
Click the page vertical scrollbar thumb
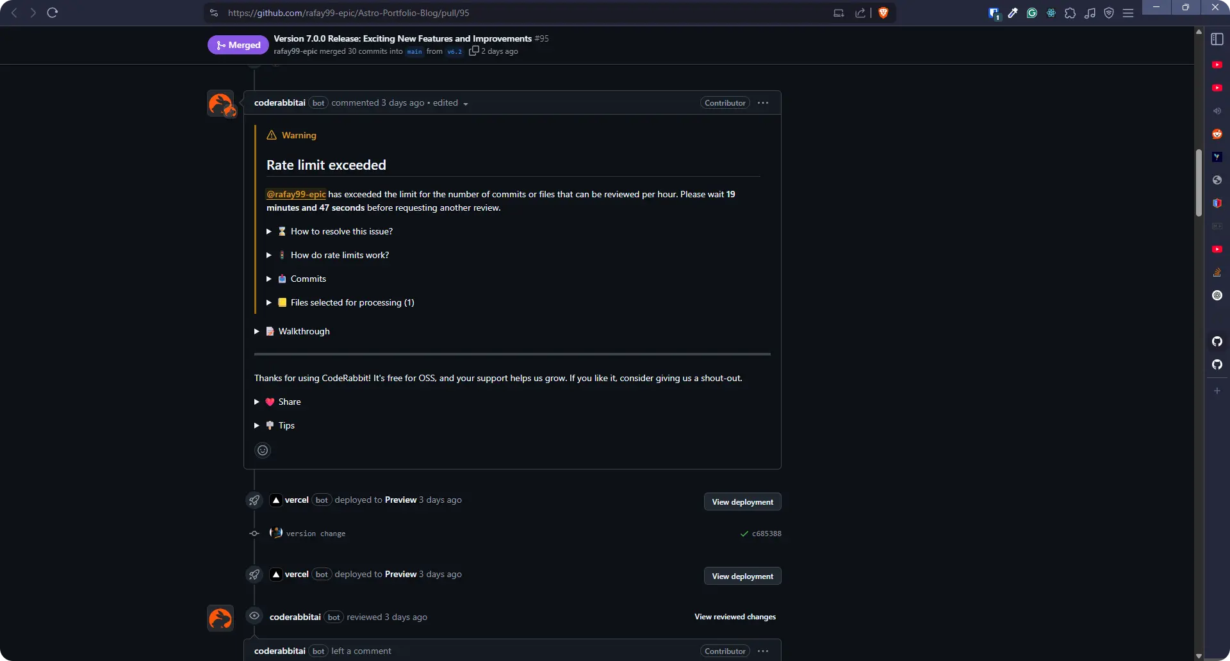1199,183
